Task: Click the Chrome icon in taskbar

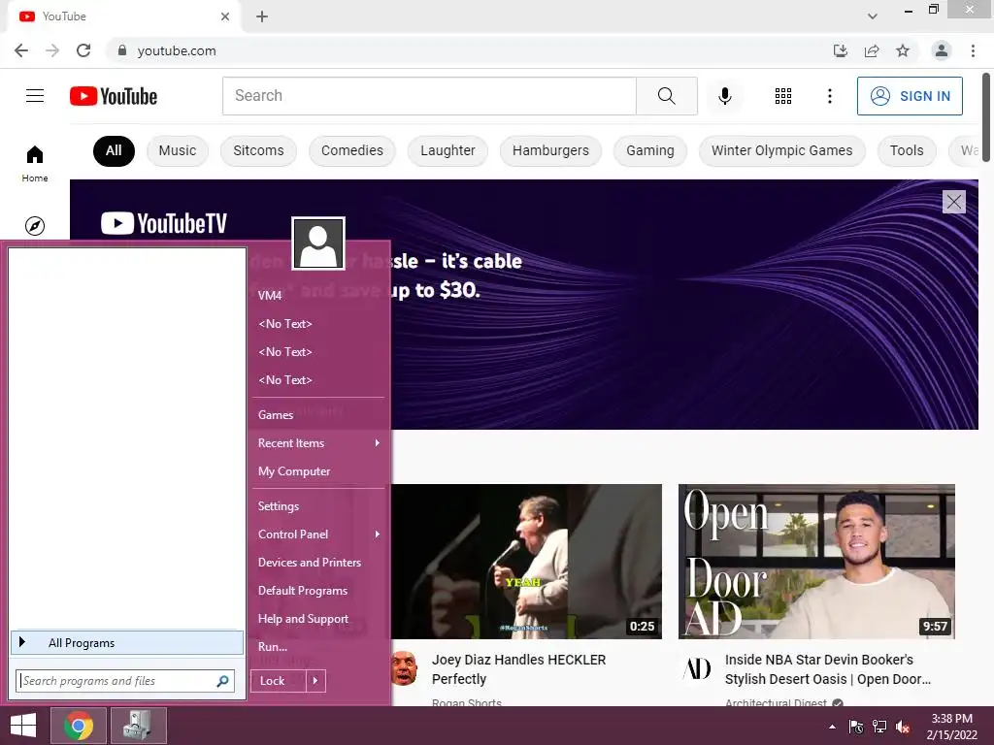Action: pos(78,726)
